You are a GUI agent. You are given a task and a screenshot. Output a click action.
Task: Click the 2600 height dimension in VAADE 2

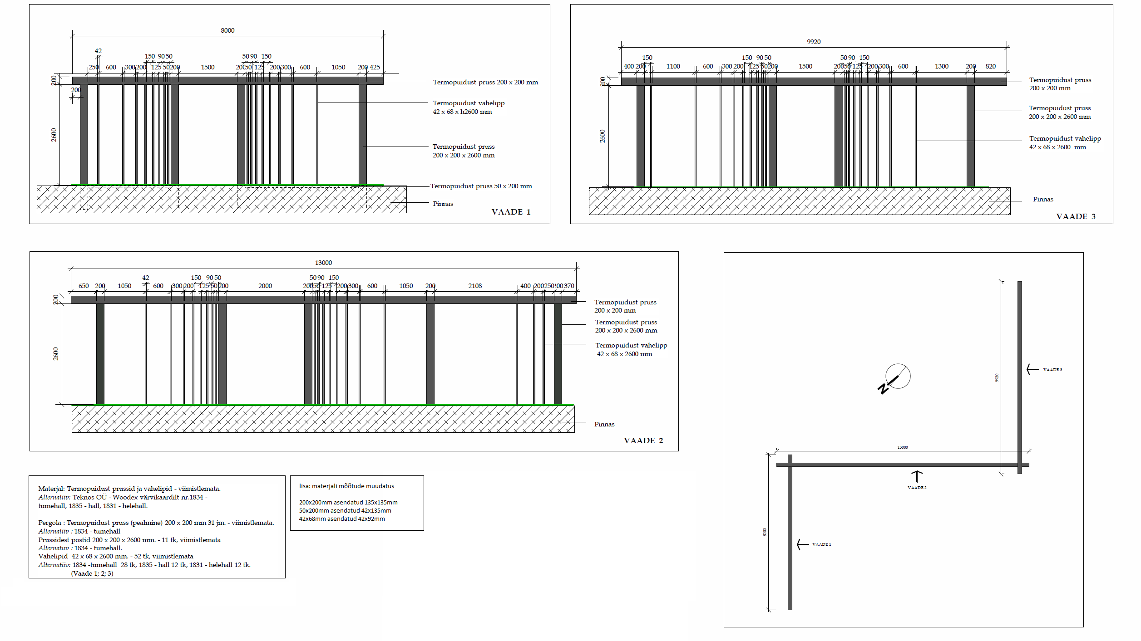pyautogui.click(x=55, y=354)
